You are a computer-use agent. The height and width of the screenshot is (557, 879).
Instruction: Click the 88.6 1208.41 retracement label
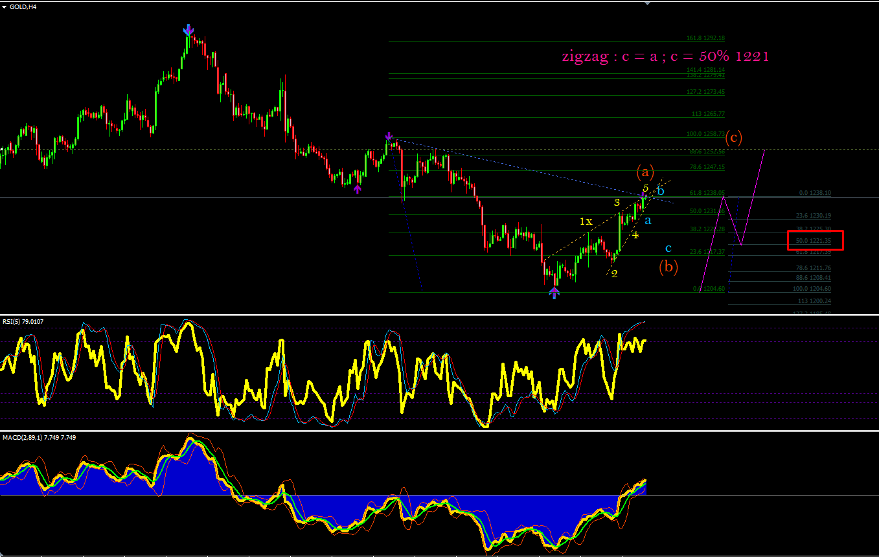coord(813,278)
